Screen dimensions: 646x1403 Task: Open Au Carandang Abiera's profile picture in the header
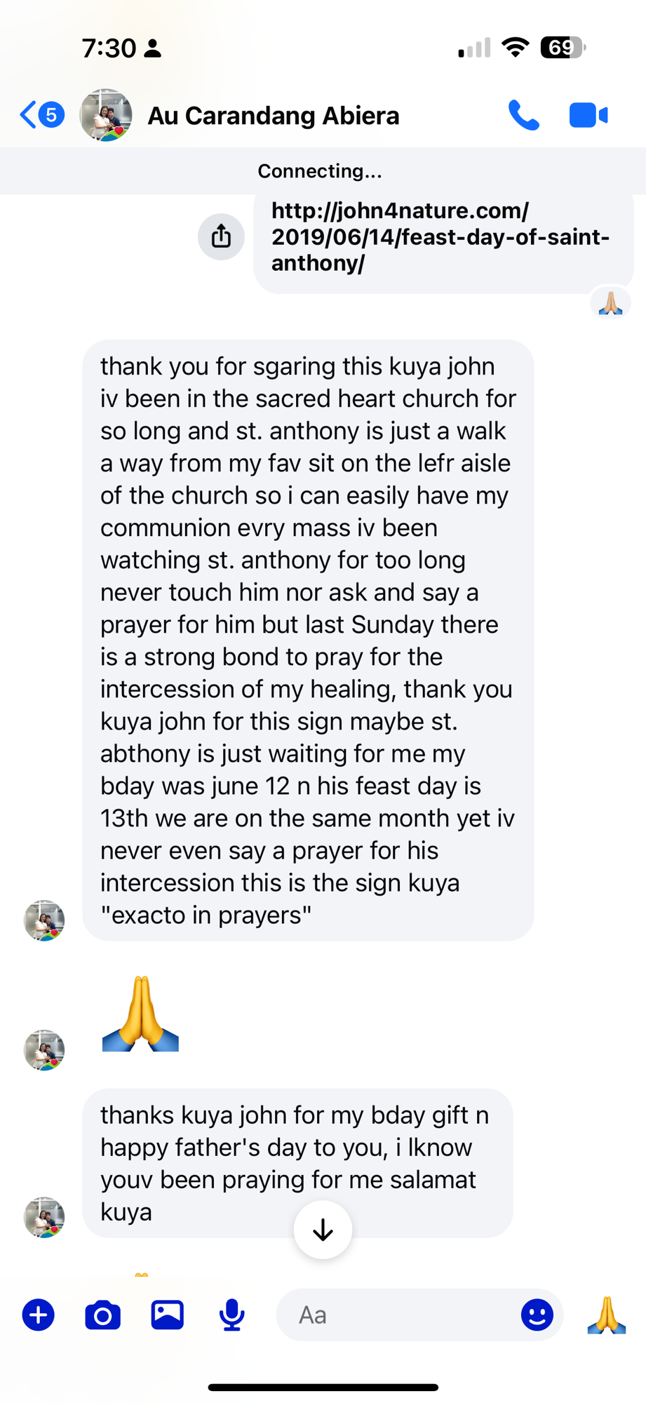click(x=106, y=115)
